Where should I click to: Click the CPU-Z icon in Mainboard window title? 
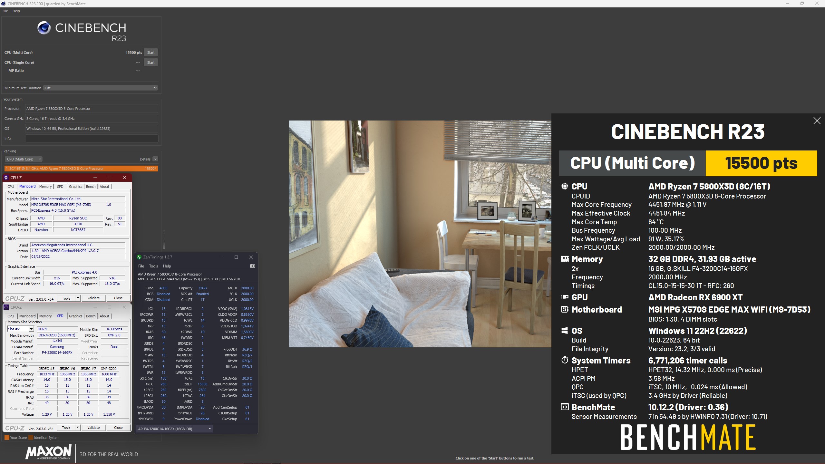(x=6, y=178)
